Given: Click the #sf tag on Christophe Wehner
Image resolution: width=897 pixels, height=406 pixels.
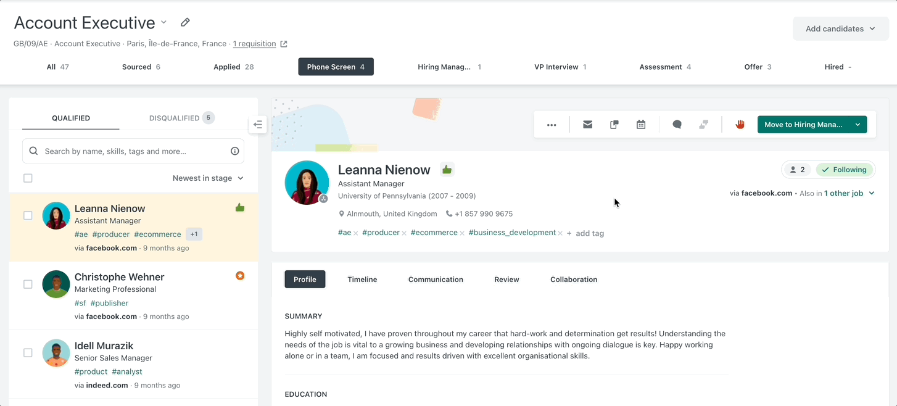Looking at the screenshot, I should [x=80, y=303].
